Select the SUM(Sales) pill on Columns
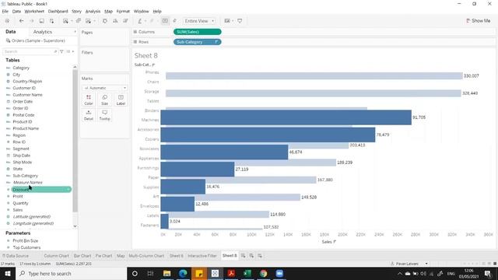The height and width of the screenshot is (280, 498). [197, 32]
